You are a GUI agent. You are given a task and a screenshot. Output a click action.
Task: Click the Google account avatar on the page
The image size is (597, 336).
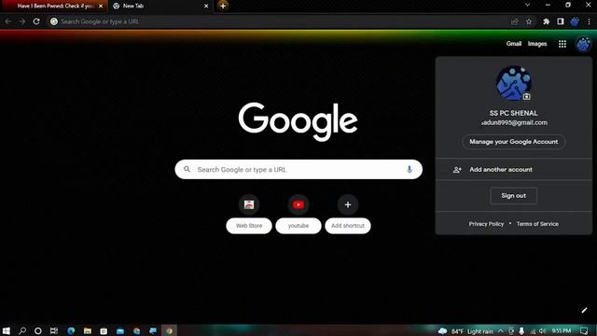(583, 44)
